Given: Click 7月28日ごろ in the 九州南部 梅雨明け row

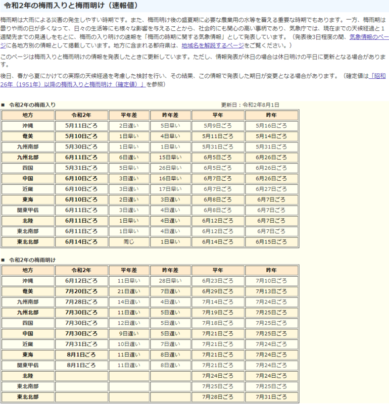Looking at the screenshot, I should (x=81, y=302).
